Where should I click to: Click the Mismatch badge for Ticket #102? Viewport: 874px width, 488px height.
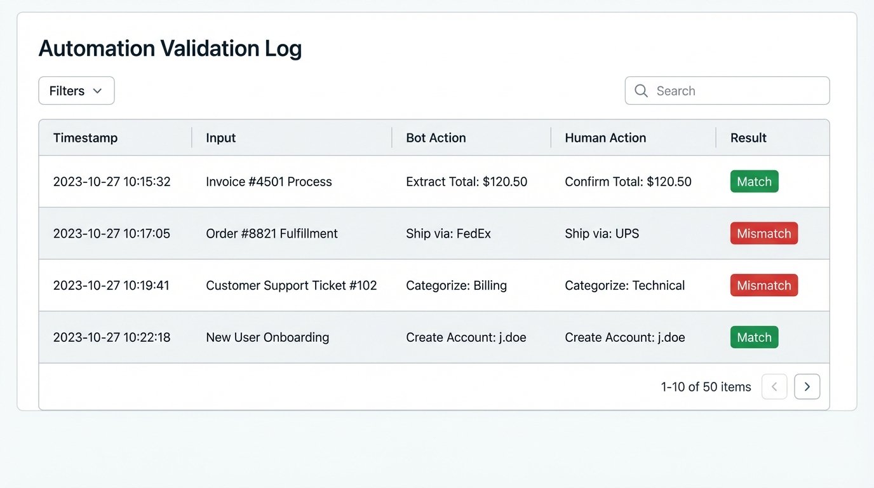pyautogui.click(x=764, y=285)
